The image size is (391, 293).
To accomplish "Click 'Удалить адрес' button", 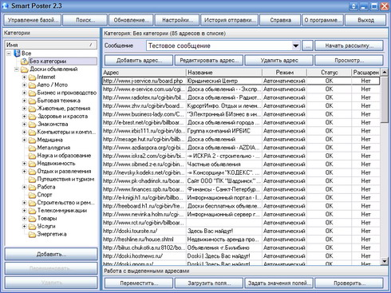I will coord(278,61).
